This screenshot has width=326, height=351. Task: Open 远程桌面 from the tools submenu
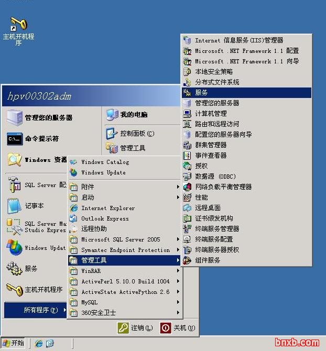[208, 208]
